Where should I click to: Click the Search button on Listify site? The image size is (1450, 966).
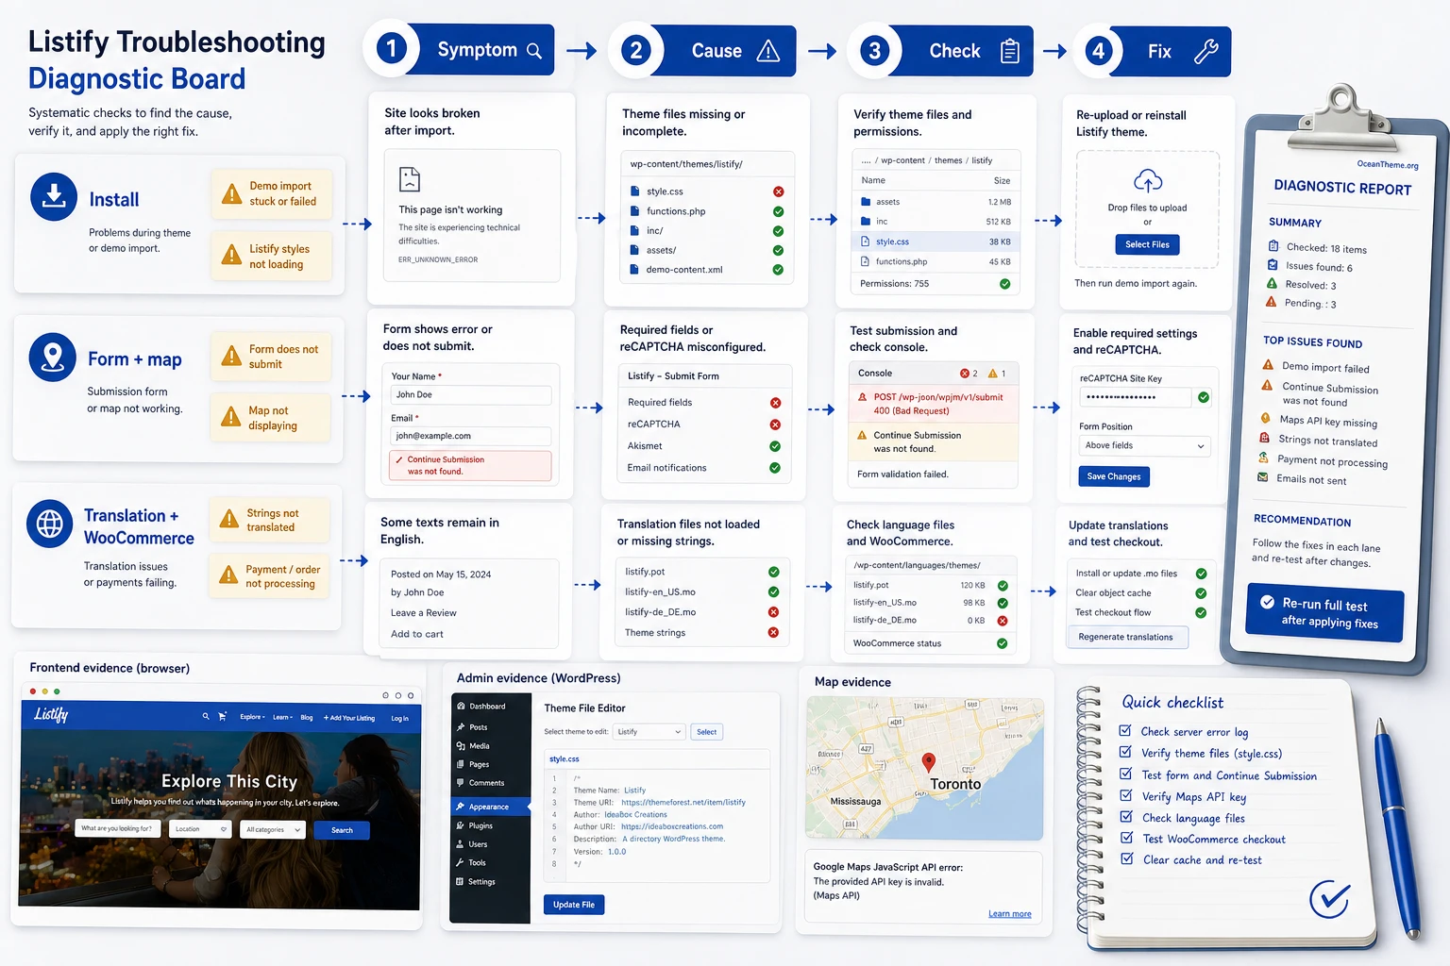click(342, 830)
